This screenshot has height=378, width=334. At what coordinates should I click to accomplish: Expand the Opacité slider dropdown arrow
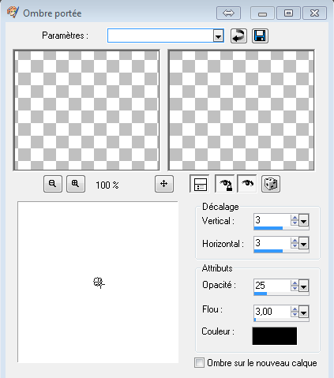click(x=304, y=286)
